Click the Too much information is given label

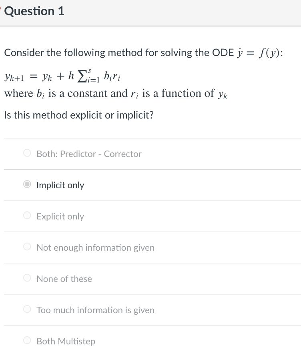coord(95,310)
